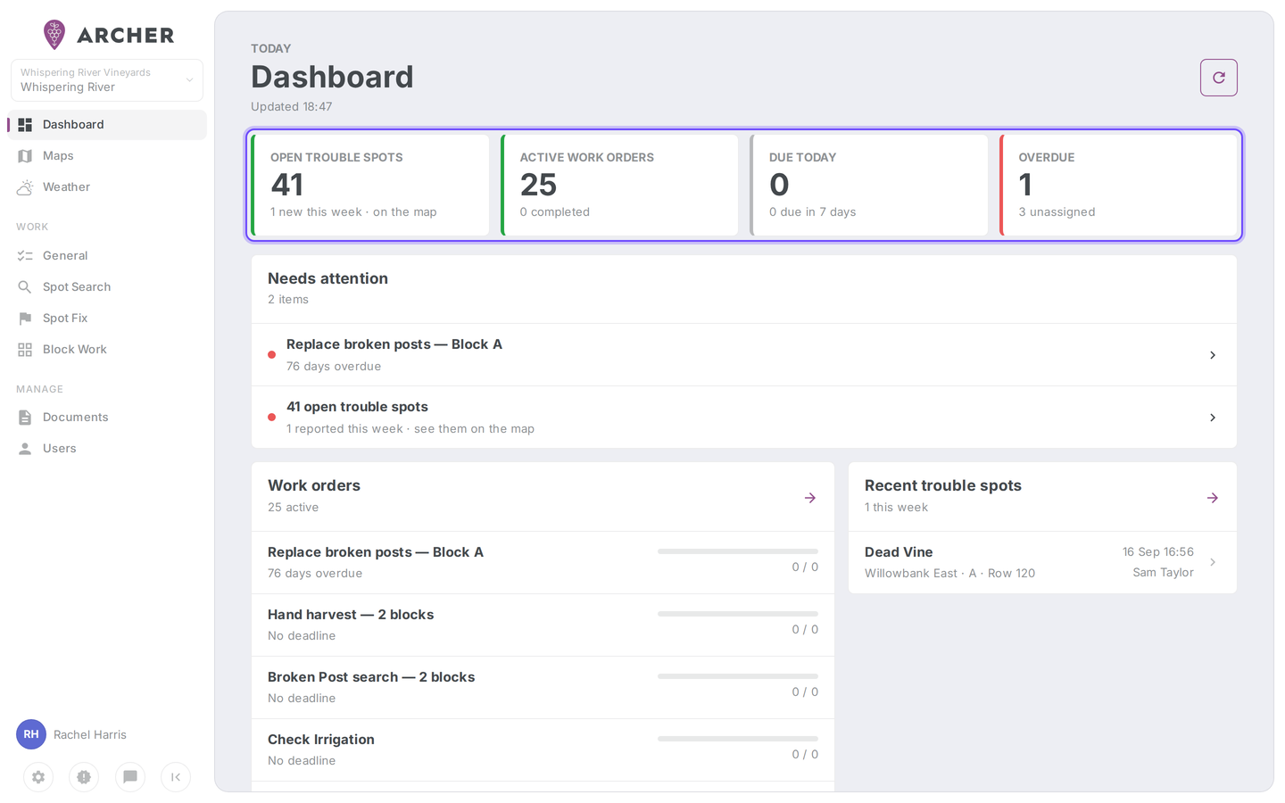The image size is (1285, 803).
Task: Open settings via the gear icon
Action: tap(38, 777)
